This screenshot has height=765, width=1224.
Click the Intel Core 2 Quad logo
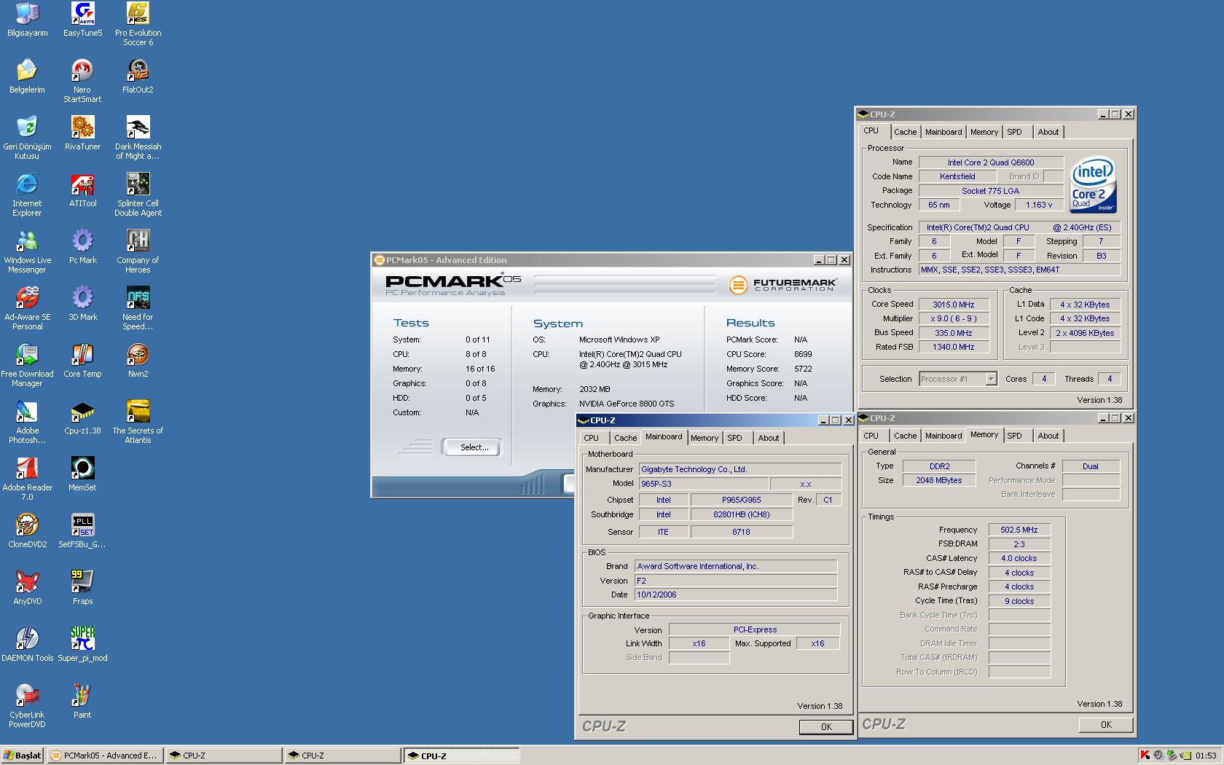1093,186
